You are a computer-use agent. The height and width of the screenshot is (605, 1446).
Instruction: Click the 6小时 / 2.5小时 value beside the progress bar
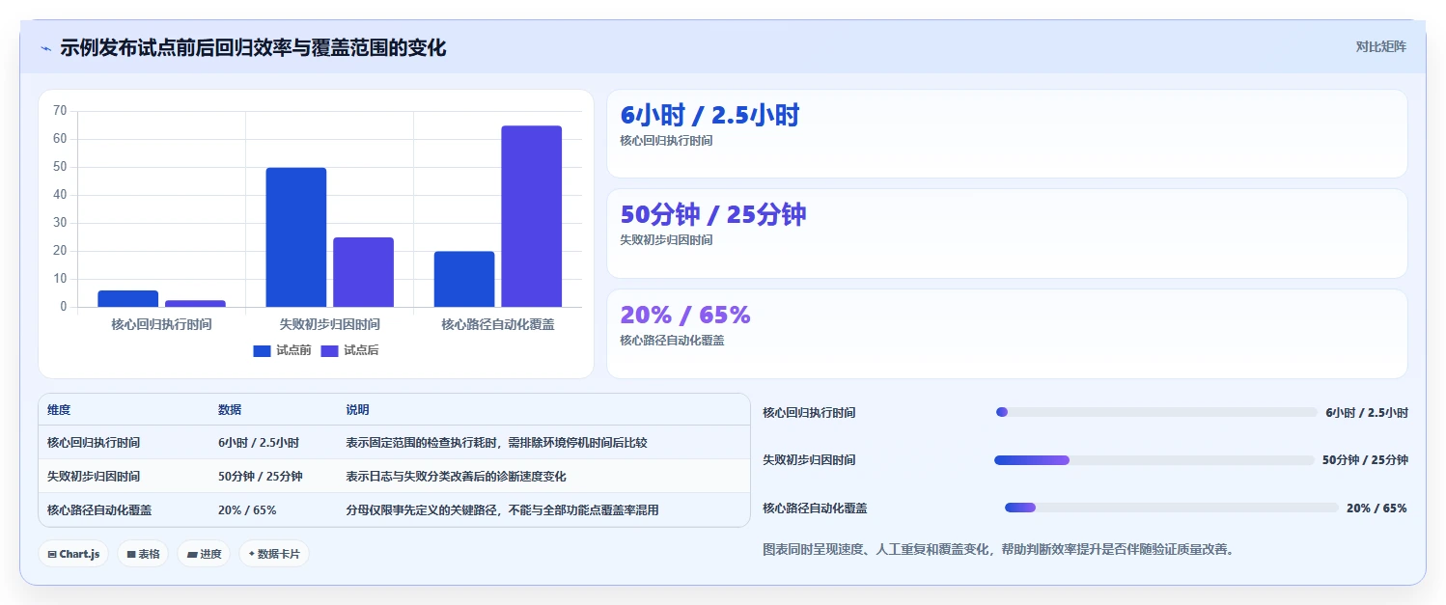pyautogui.click(x=1367, y=413)
